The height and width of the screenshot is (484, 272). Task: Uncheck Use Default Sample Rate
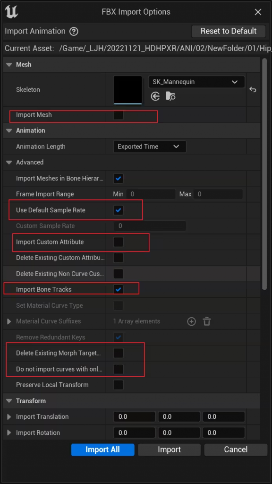click(118, 210)
